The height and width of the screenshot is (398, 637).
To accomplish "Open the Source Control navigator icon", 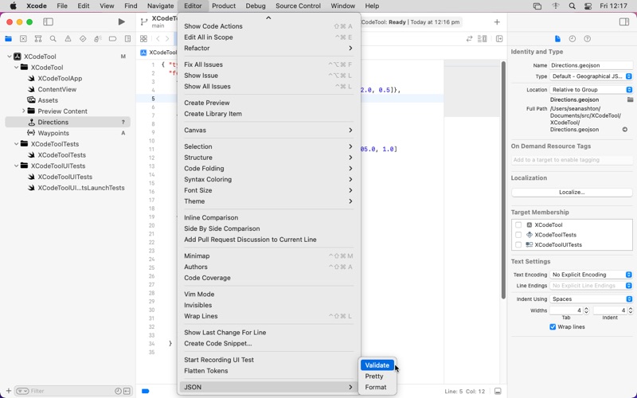I will (x=23, y=38).
